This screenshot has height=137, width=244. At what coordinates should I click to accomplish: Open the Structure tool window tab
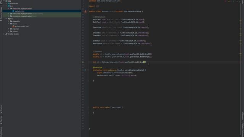[x=1, y=109]
